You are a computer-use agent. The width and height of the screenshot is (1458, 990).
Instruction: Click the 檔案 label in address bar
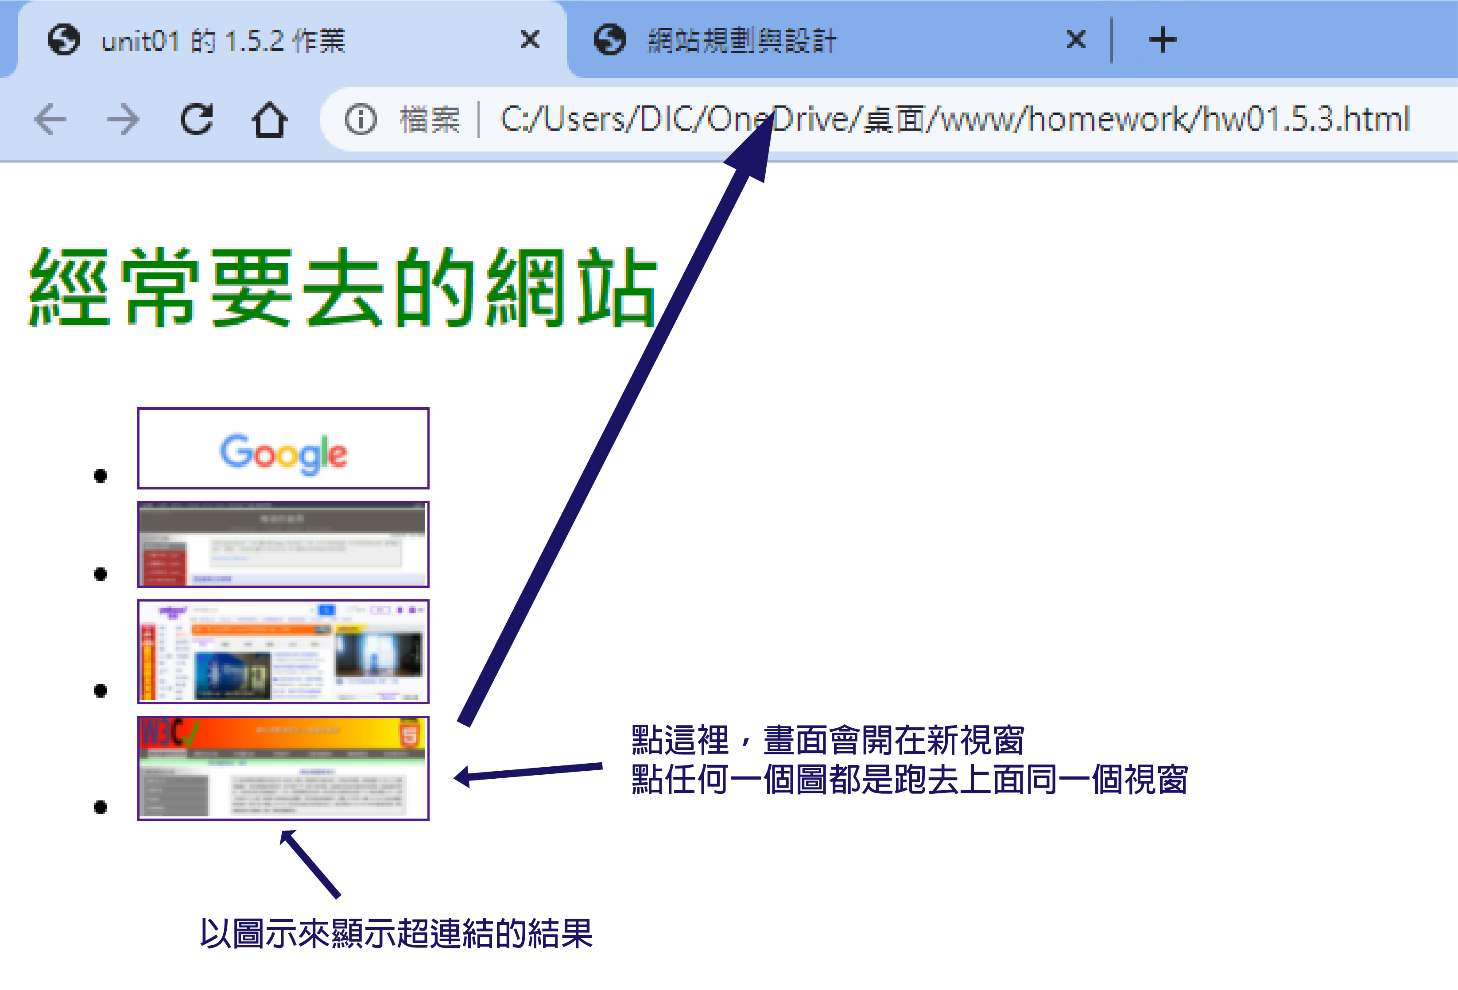pos(430,119)
